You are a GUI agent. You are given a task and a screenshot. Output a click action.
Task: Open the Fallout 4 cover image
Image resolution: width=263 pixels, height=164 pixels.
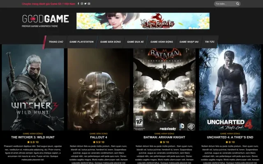point(99,89)
